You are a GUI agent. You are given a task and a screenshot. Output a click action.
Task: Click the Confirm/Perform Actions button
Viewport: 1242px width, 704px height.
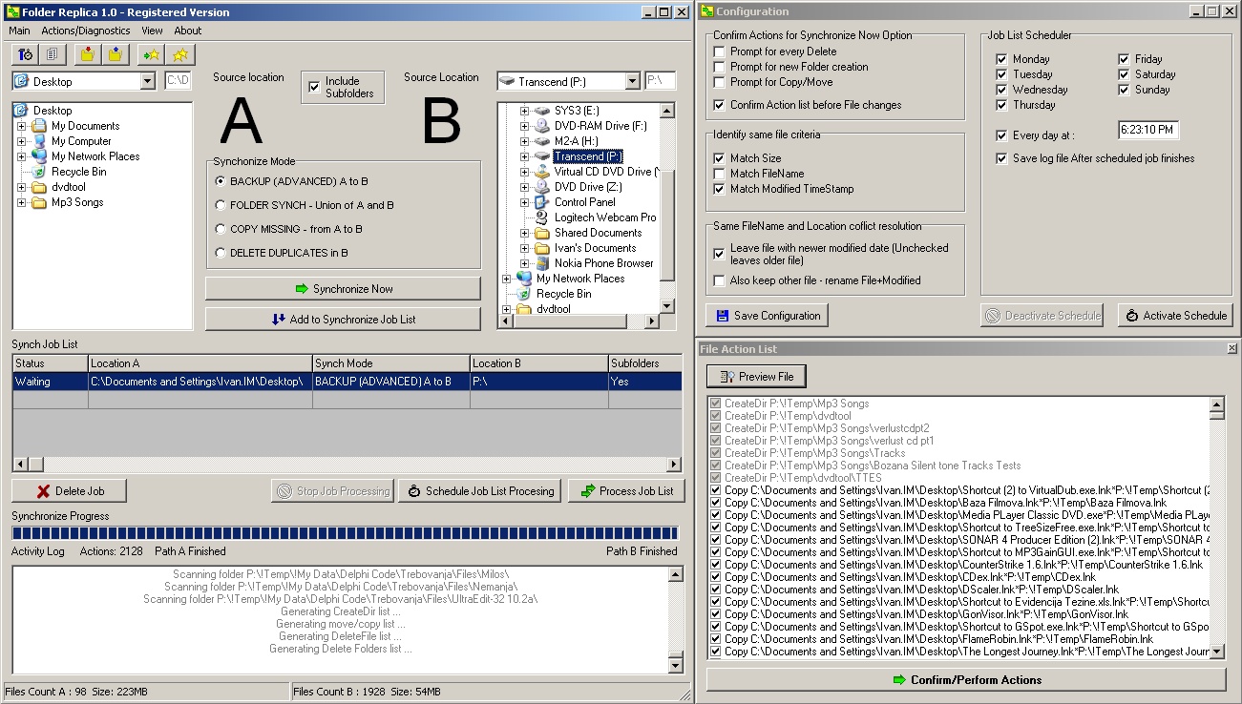coord(965,680)
